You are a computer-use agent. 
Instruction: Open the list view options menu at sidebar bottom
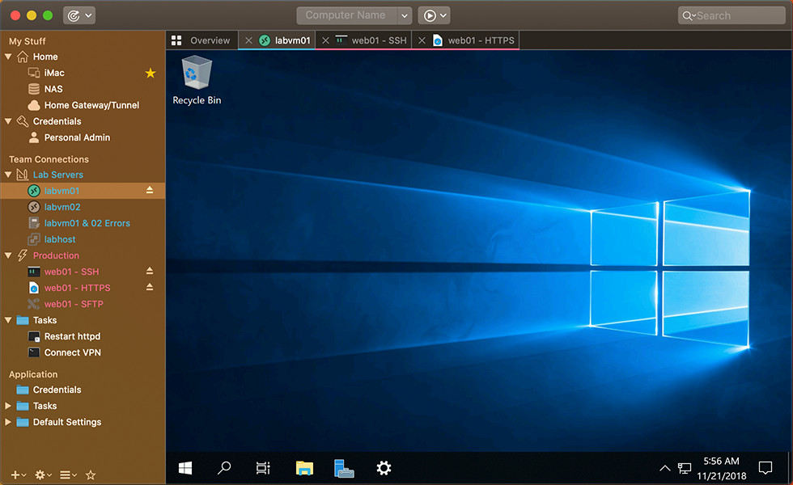68,475
